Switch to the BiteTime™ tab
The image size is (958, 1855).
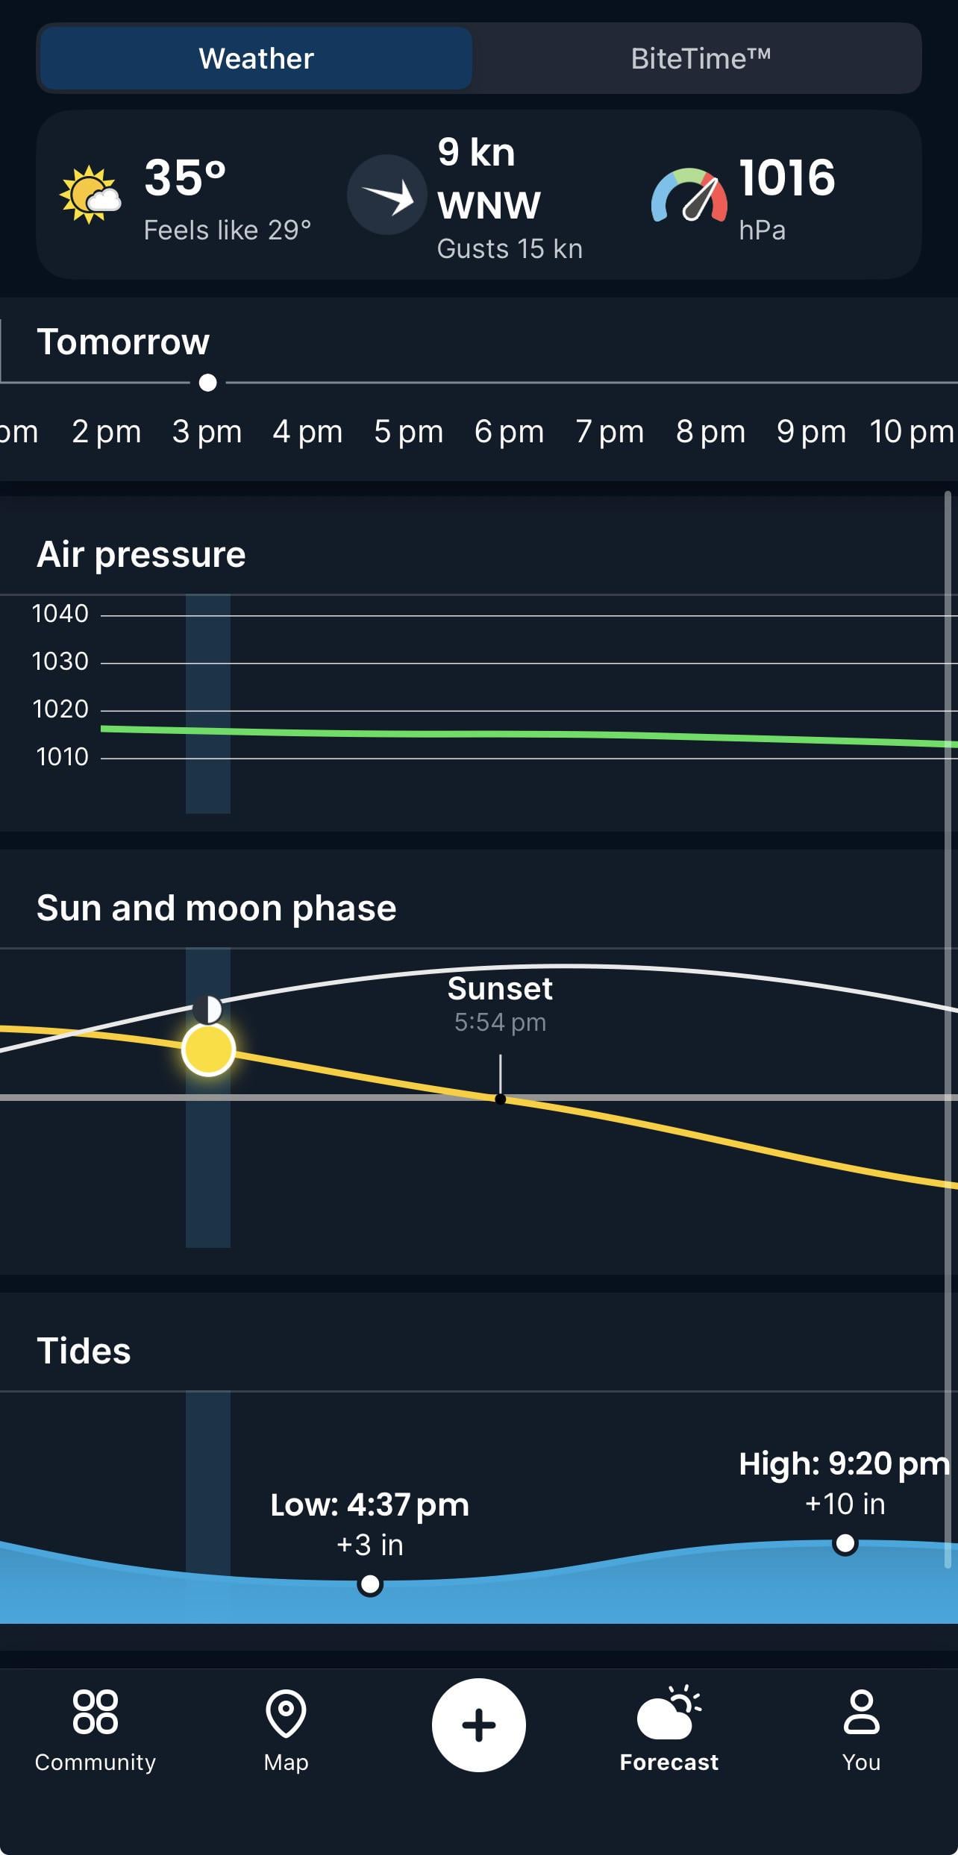(x=700, y=58)
